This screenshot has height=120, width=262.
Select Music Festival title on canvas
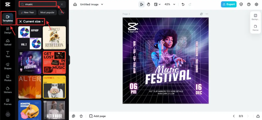pyautogui.click(x=168, y=75)
